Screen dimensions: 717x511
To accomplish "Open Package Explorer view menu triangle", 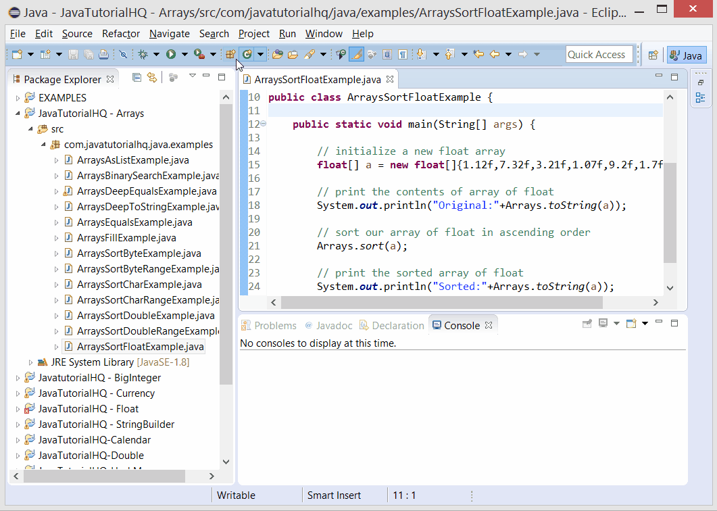I will [x=193, y=76].
